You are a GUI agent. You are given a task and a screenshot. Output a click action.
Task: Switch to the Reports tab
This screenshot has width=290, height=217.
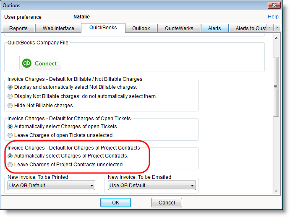click(x=18, y=28)
